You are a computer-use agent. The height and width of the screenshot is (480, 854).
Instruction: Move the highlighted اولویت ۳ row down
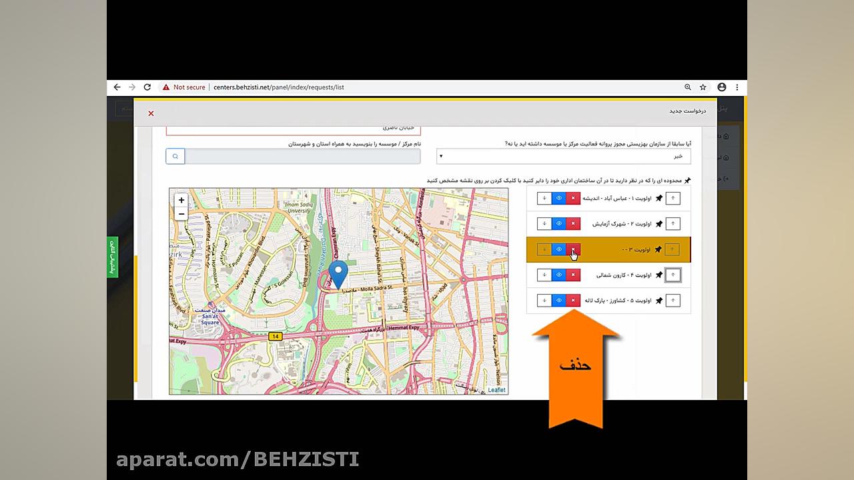coord(544,249)
